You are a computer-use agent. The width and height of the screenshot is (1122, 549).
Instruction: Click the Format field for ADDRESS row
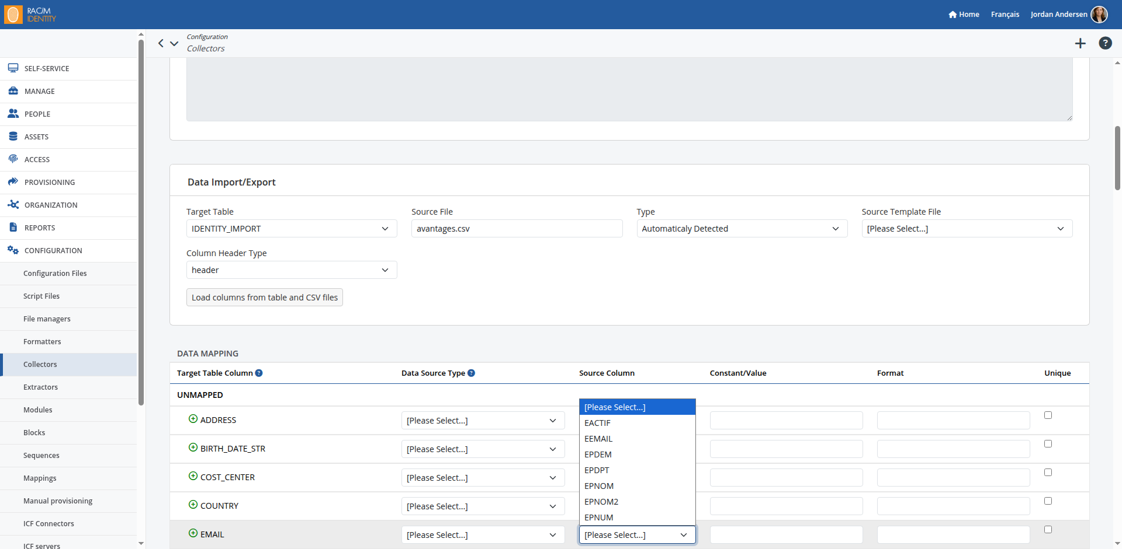953,421
